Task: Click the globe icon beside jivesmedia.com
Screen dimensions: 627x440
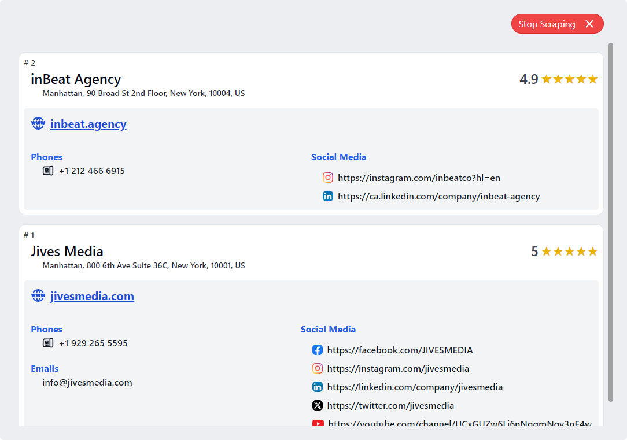Action: (x=38, y=295)
